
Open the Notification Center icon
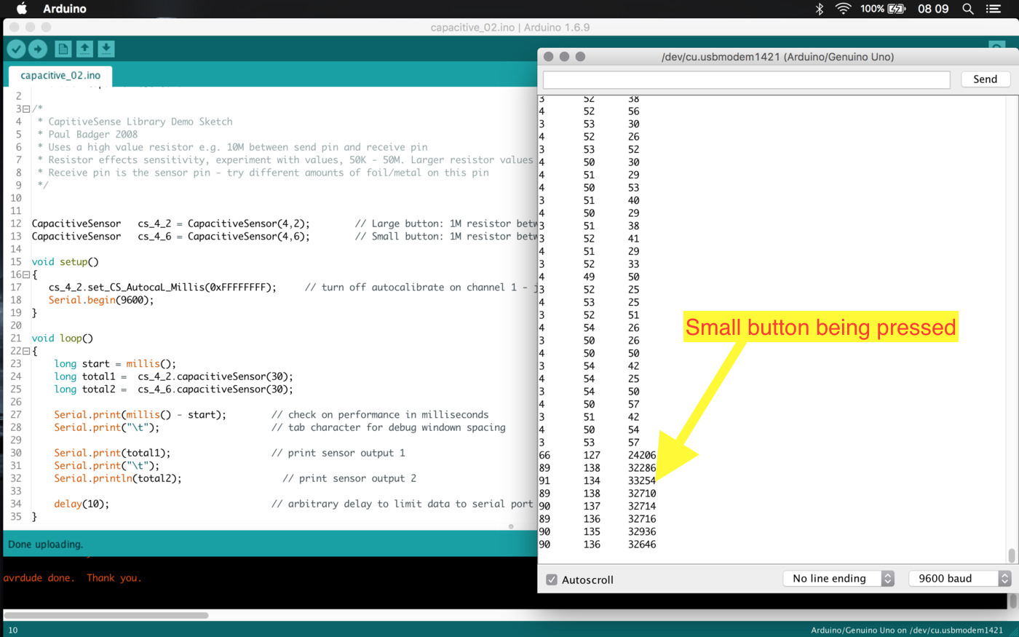[x=993, y=9]
